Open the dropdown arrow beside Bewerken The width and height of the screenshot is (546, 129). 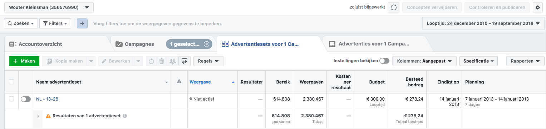click(x=138, y=61)
